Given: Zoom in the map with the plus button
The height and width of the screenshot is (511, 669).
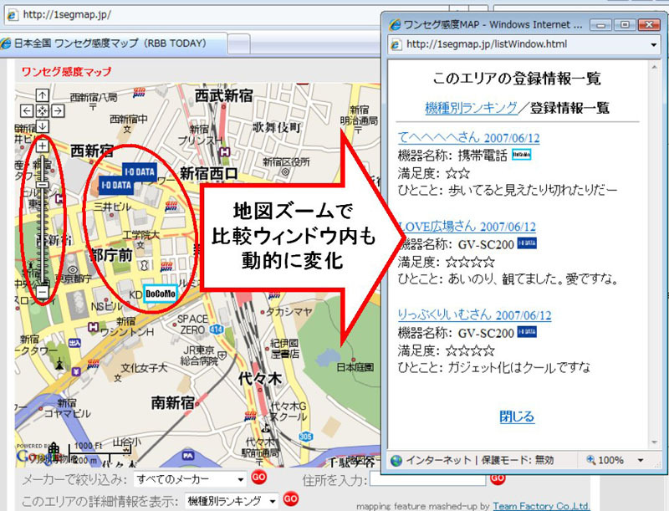Looking at the screenshot, I should click(x=43, y=146).
